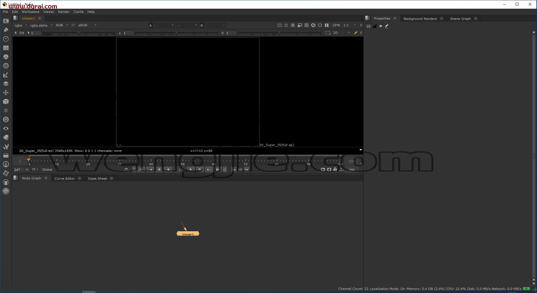Toggle the properties panel lock icon
537x293 pixels.
click(x=375, y=26)
